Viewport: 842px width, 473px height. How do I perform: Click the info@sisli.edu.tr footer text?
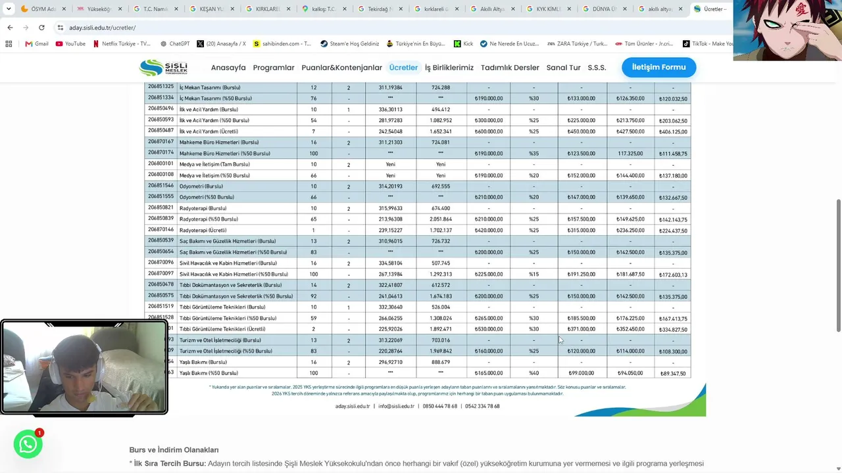396,406
